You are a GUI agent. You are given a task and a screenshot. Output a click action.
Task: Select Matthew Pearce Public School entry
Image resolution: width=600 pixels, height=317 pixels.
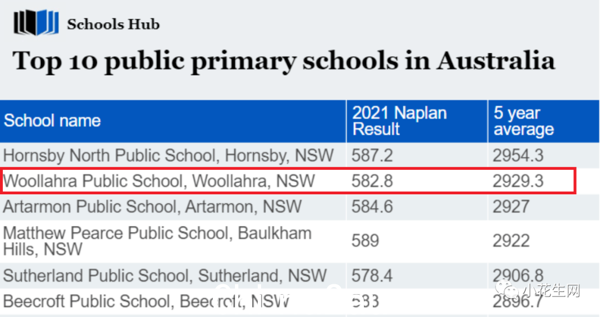157,241
